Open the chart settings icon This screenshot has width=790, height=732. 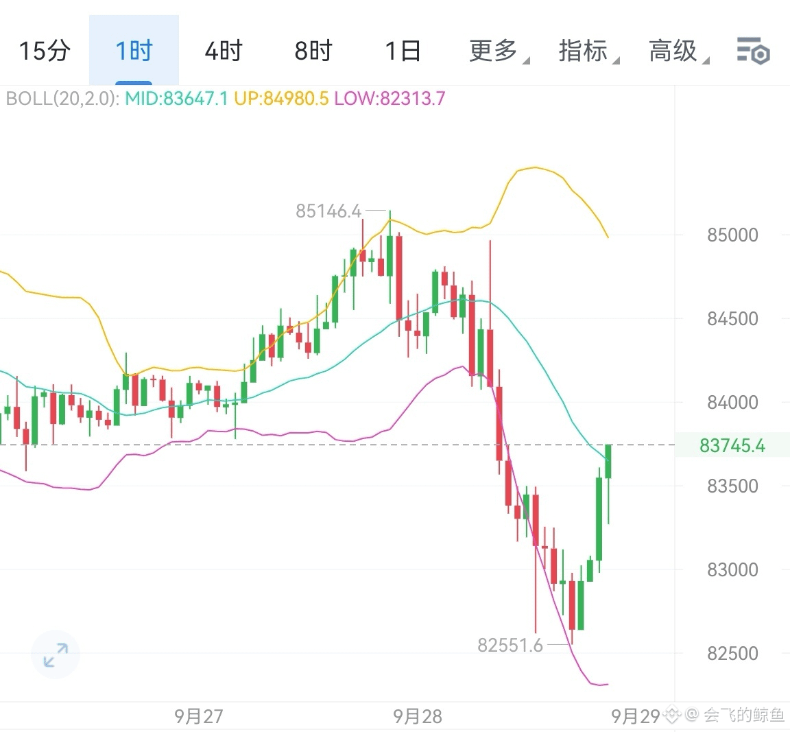pos(753,51)
